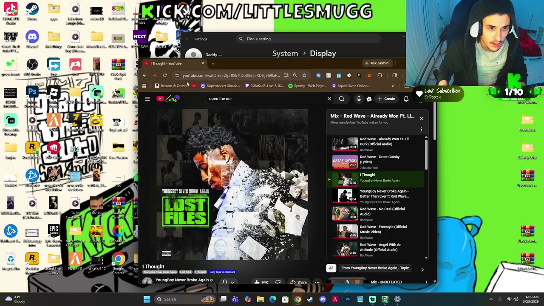544x306 pixels.
Task: Open Discord from the taskbar
Action: pyautogui.click(x=323, y=299)
